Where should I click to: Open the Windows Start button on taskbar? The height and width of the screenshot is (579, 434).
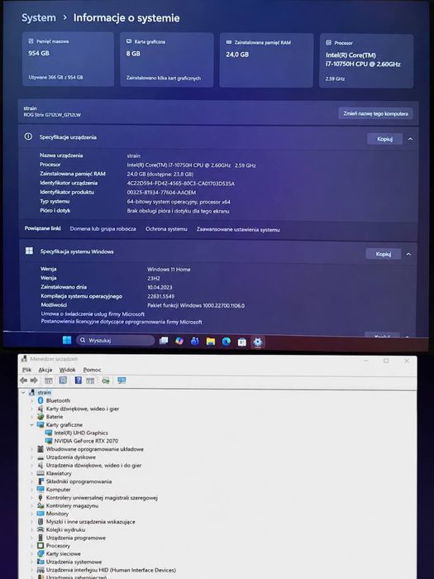click(x=67, y=340)
